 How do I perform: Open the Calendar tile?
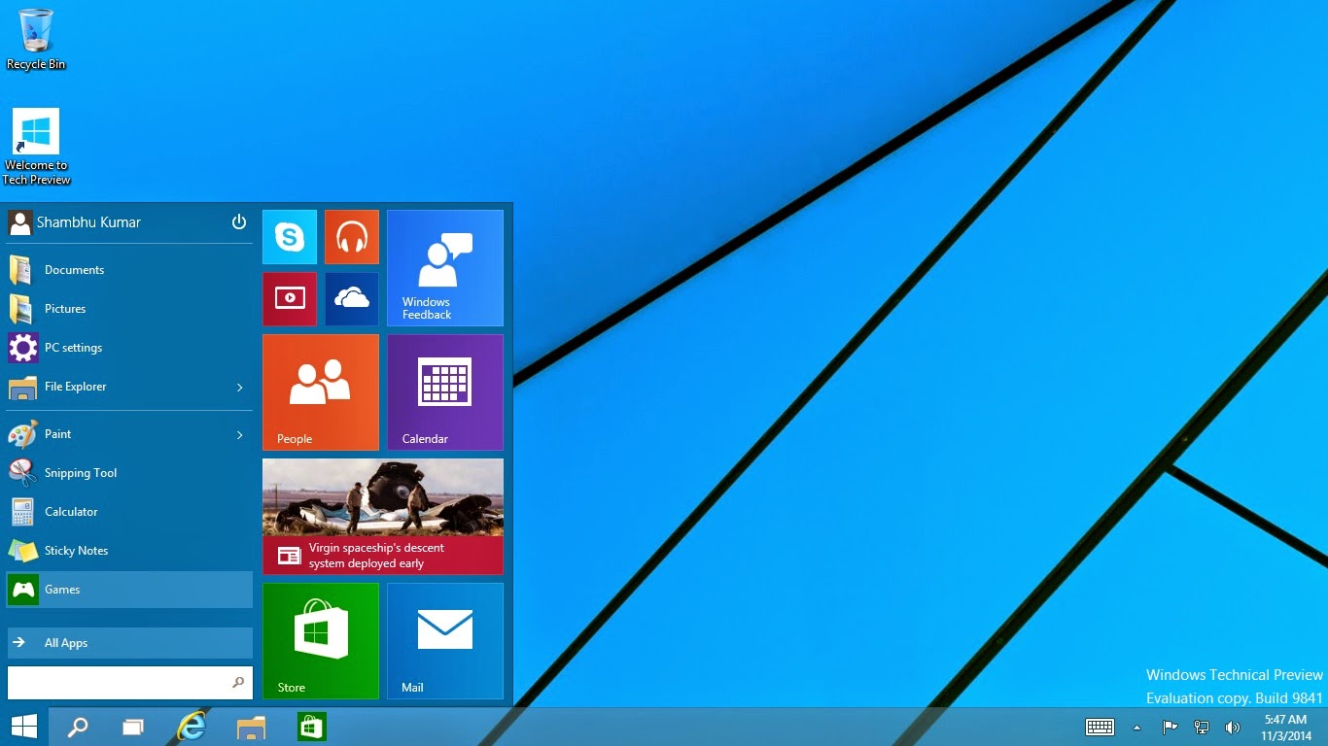(445, 392)
